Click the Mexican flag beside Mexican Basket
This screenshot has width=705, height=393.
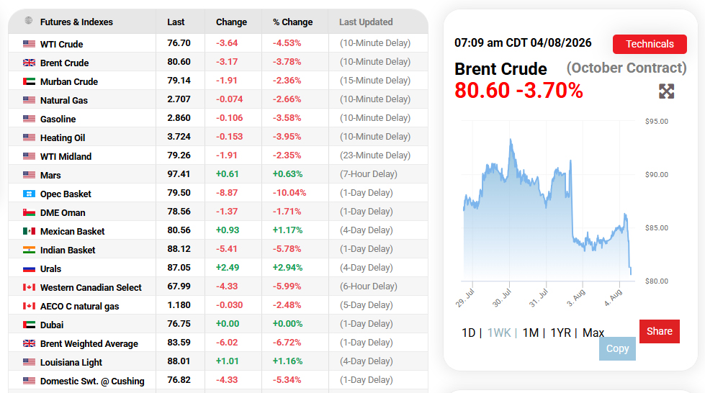pos(30,231)
